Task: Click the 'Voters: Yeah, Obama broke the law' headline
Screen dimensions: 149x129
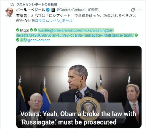Action: tap(78, 118)
